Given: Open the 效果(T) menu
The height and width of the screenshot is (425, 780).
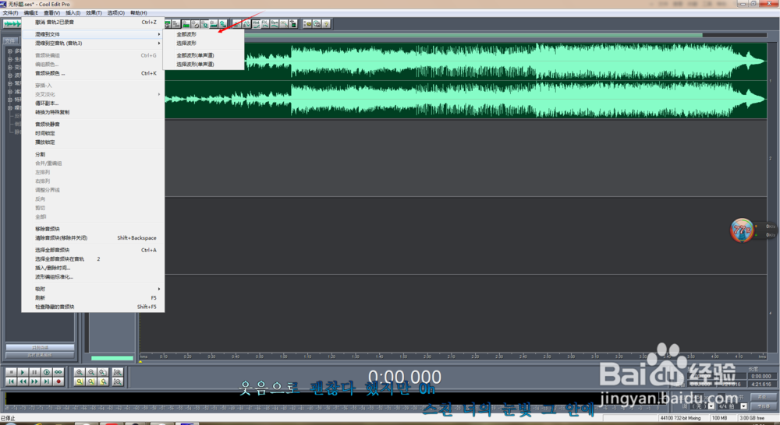Looking at the screenshot, I should pyautogui.click(x=94, y=13).
